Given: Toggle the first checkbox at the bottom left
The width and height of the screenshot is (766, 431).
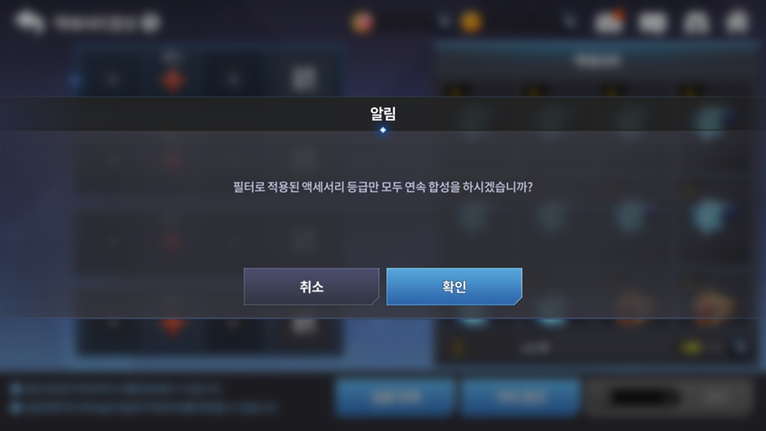Looking at the screenshot, I should point(15,389).
